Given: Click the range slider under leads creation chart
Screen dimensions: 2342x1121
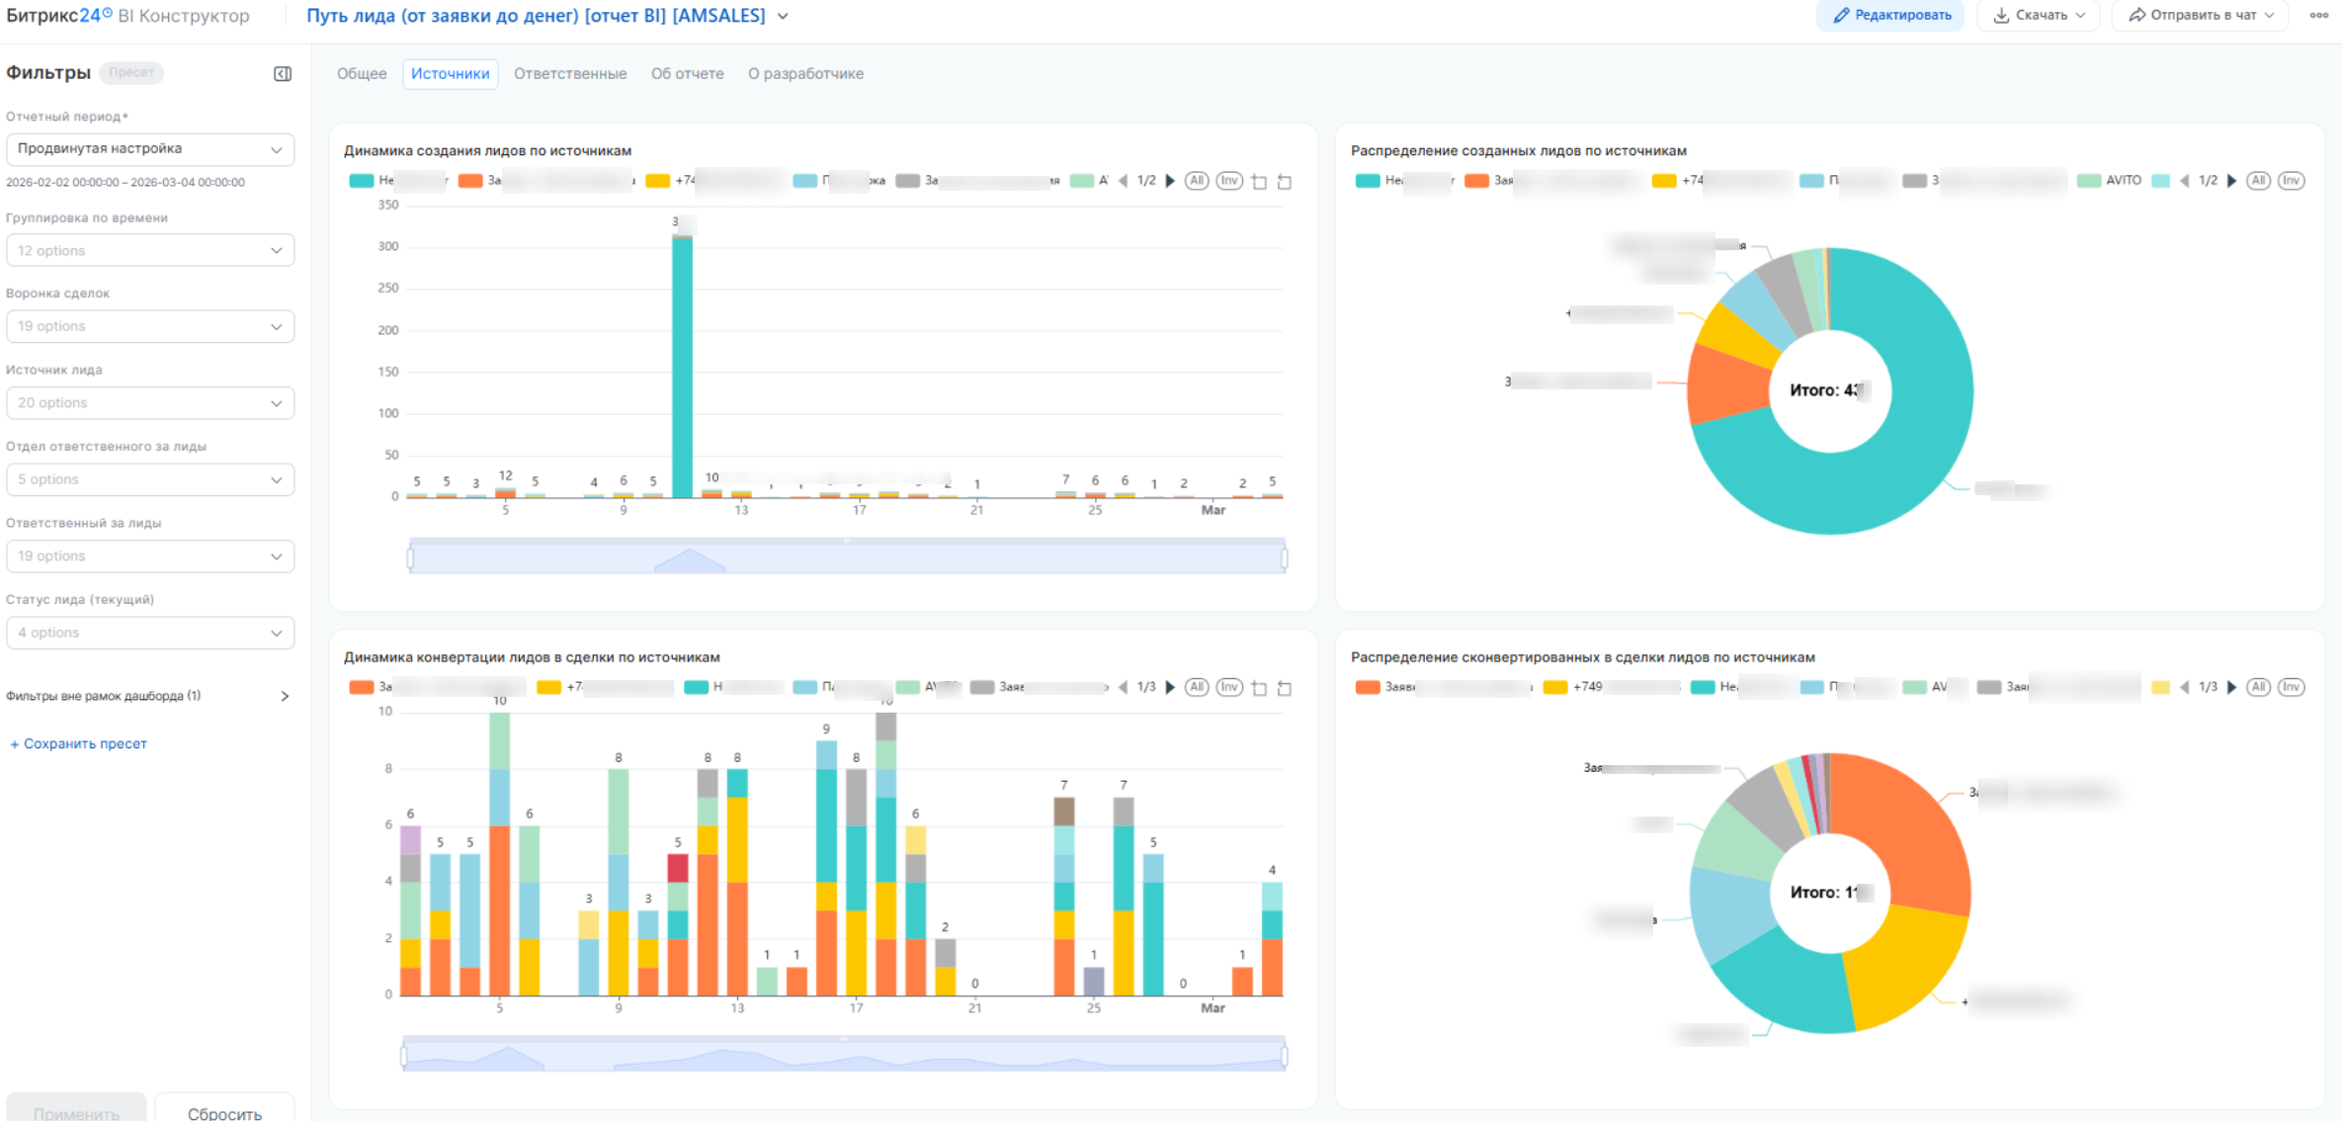Looking at the screenshot, I should coord(847,557).
